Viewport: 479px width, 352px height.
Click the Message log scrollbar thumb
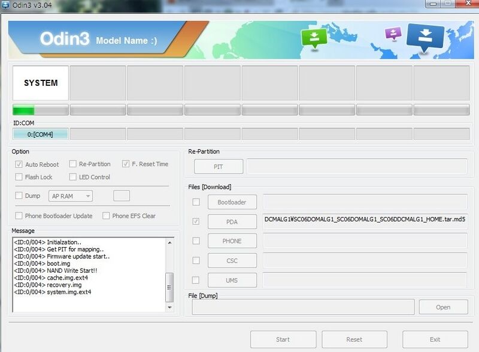pyautogui.click(x=169, y=287)
